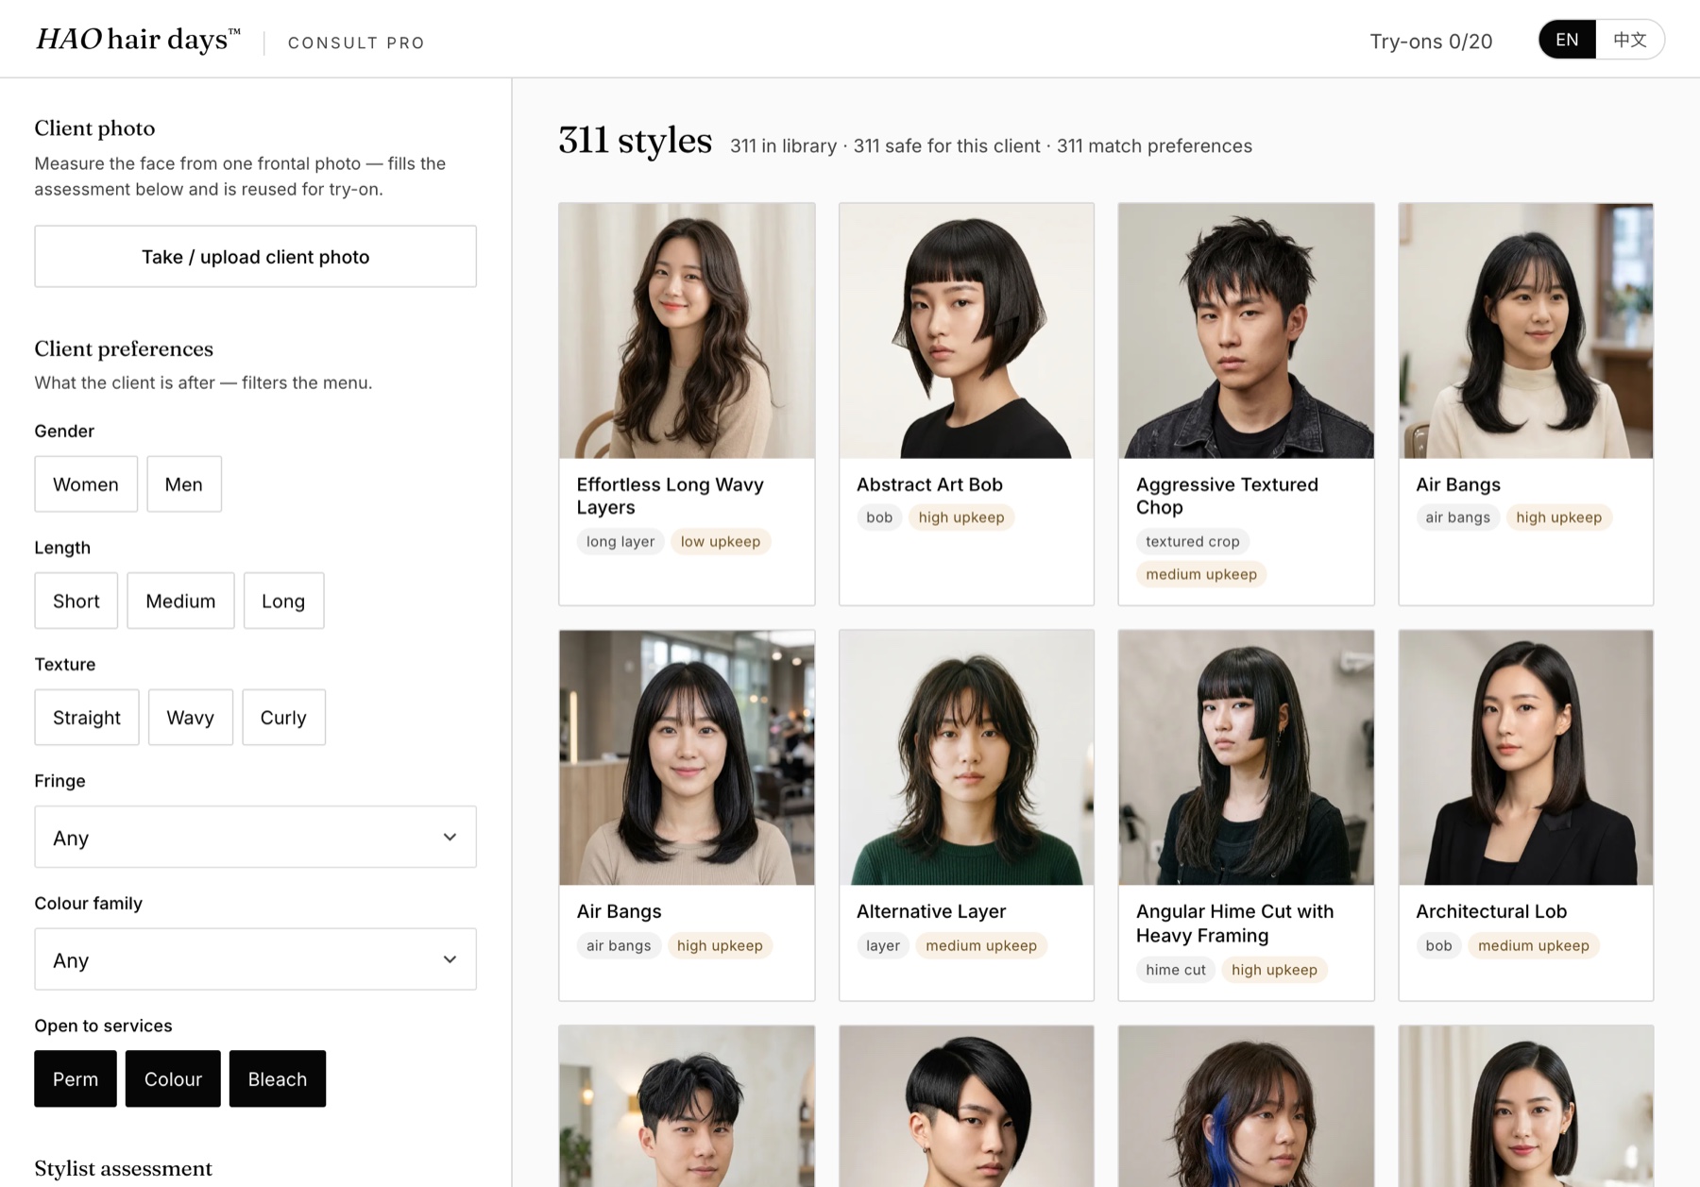Viewport: 1700px width, 1187px height.
Task: Toggle Bleach service off
Action: [x=278, y=1078]
